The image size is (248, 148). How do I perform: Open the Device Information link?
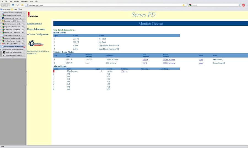(36, 29)
